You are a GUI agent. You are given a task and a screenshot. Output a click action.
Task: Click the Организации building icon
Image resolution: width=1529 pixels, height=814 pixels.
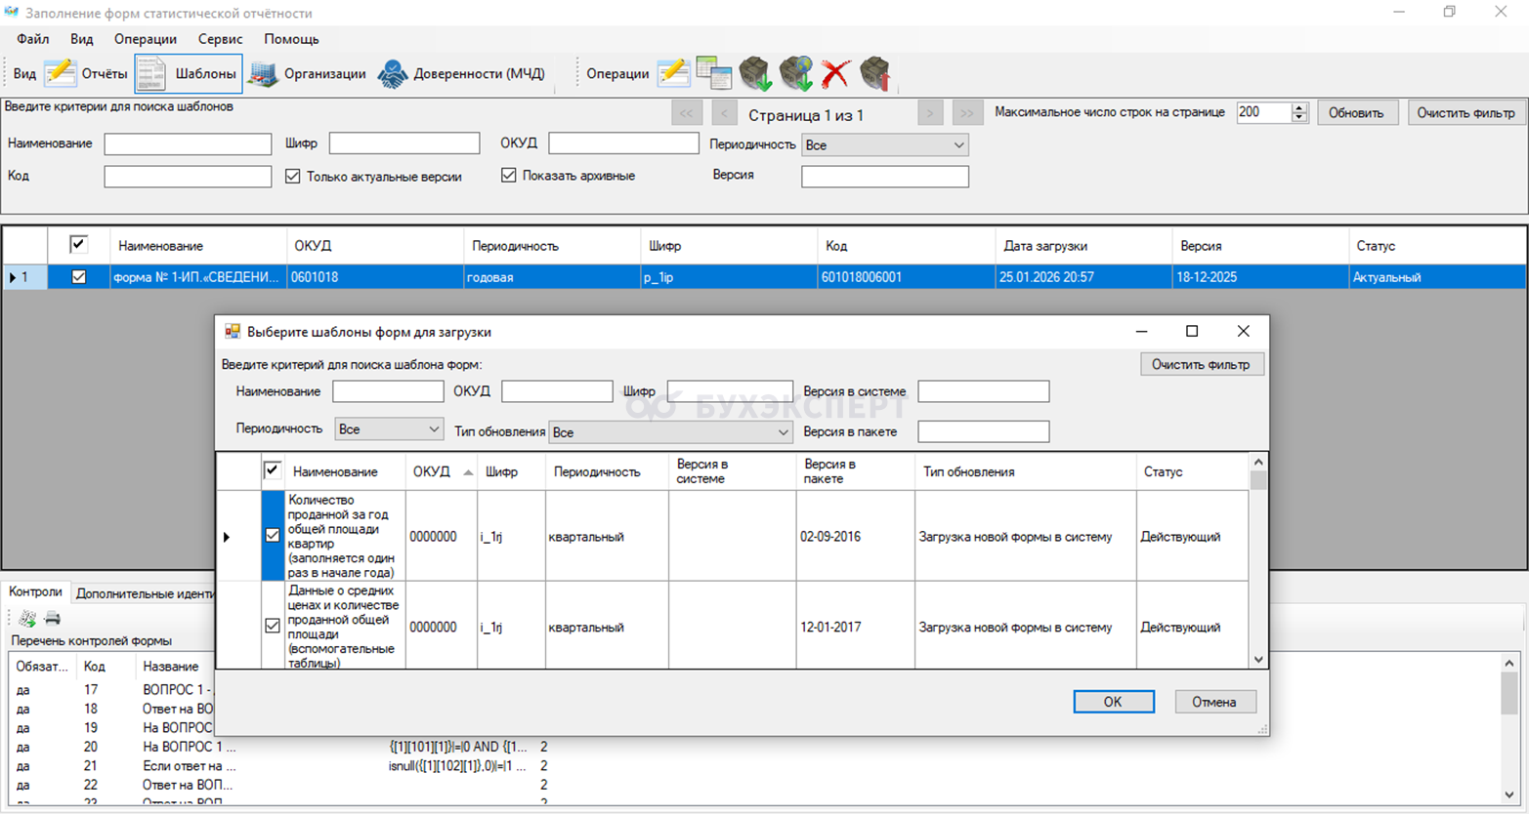[263, 74]
